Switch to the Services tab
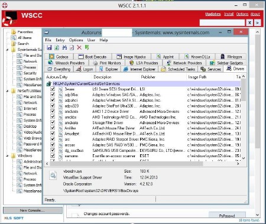The height and width of the screenshot is (224, 266). pos(211,69)
